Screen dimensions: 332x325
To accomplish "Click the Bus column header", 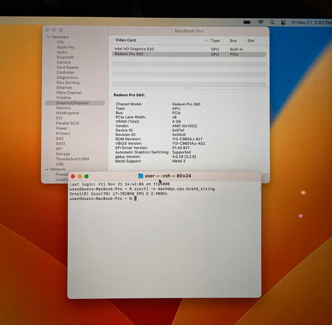I will (x=233, y=40).
